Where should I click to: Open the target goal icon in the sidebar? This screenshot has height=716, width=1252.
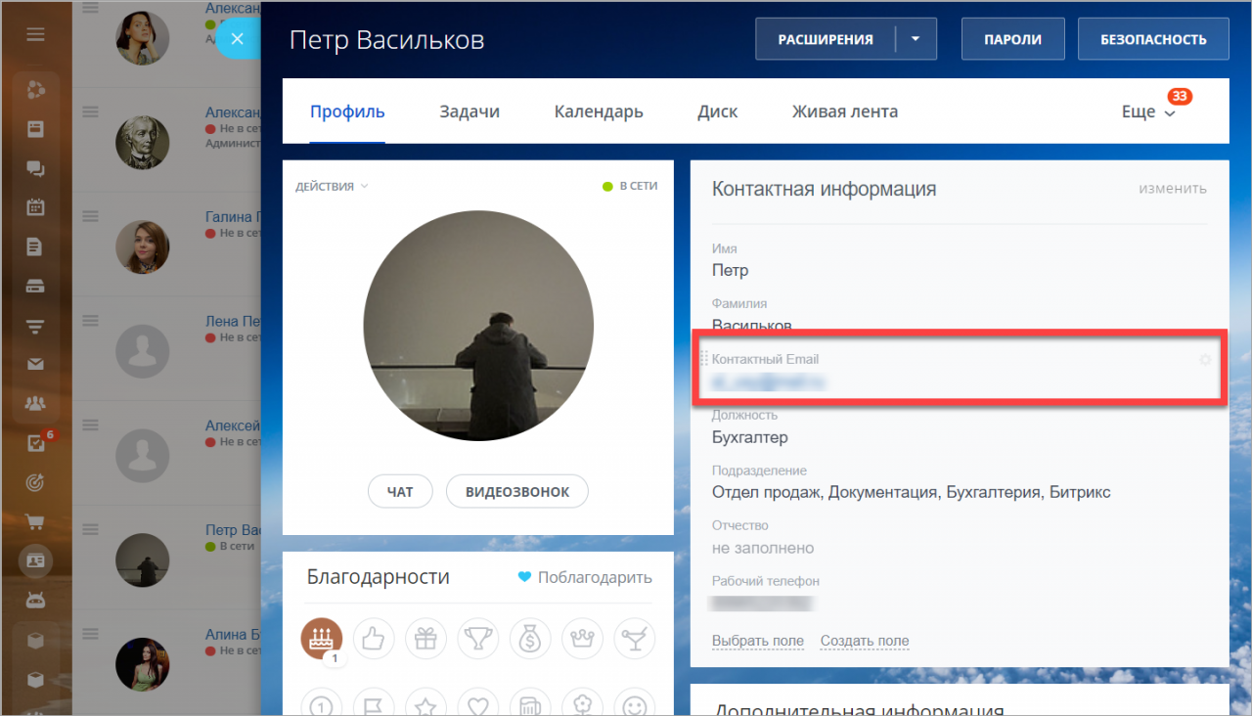coord(35,482)
